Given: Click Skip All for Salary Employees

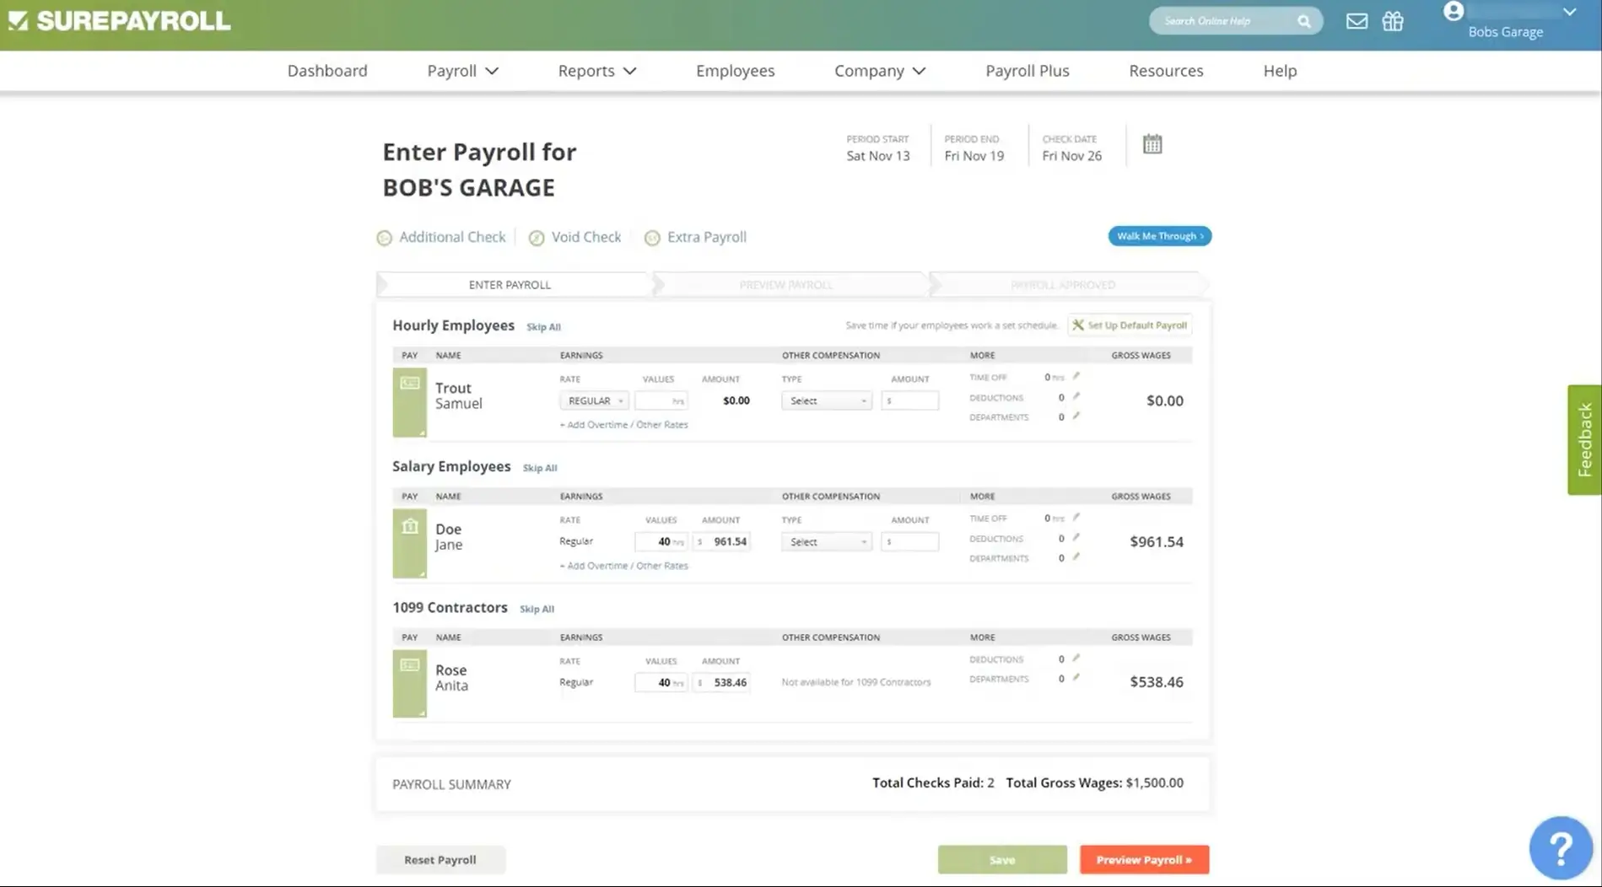Looking at the screenshot, I should pos(540,468).
